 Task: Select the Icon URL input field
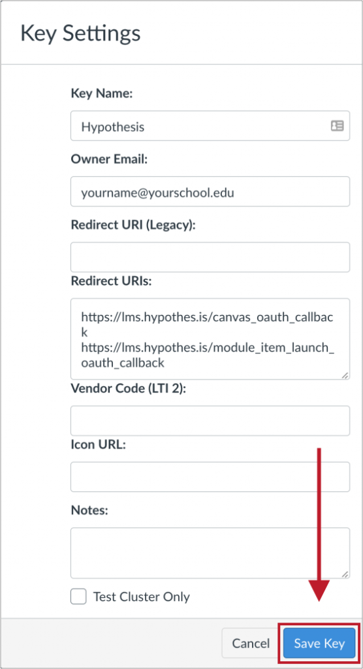point(210,476)
